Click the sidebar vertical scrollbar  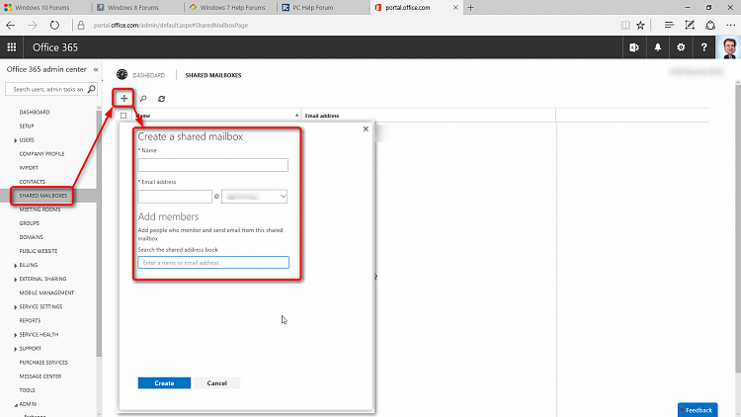tap(99, 232)
